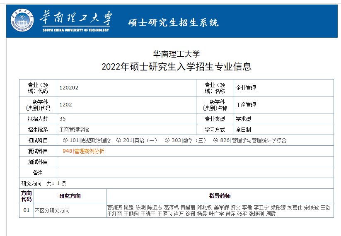This screenshot has height=236, width=341.
Task: Click the study mode value 全日制
Action: [x=243, y=130]
